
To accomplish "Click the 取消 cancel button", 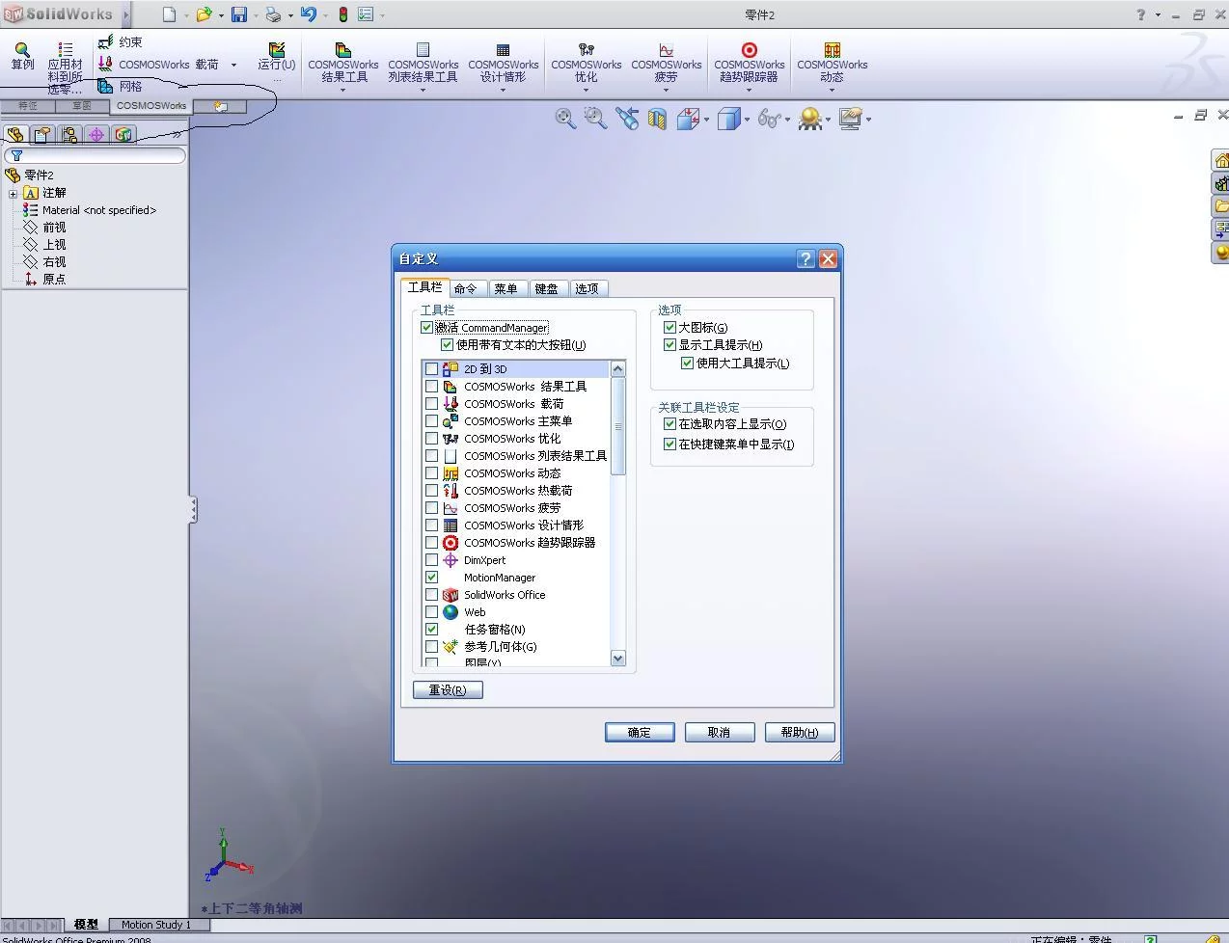I will pyautogui.click(x=720, y=733).
